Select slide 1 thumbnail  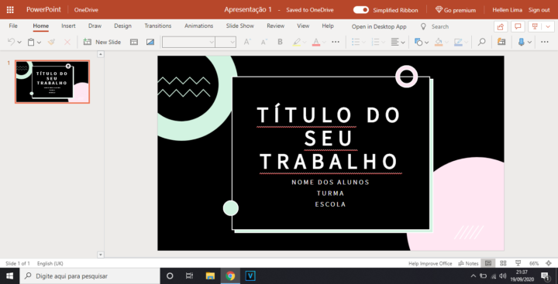53,82
